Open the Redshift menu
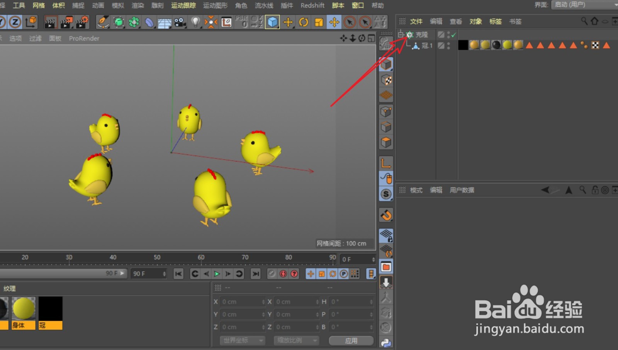 (x=312, y=5)
